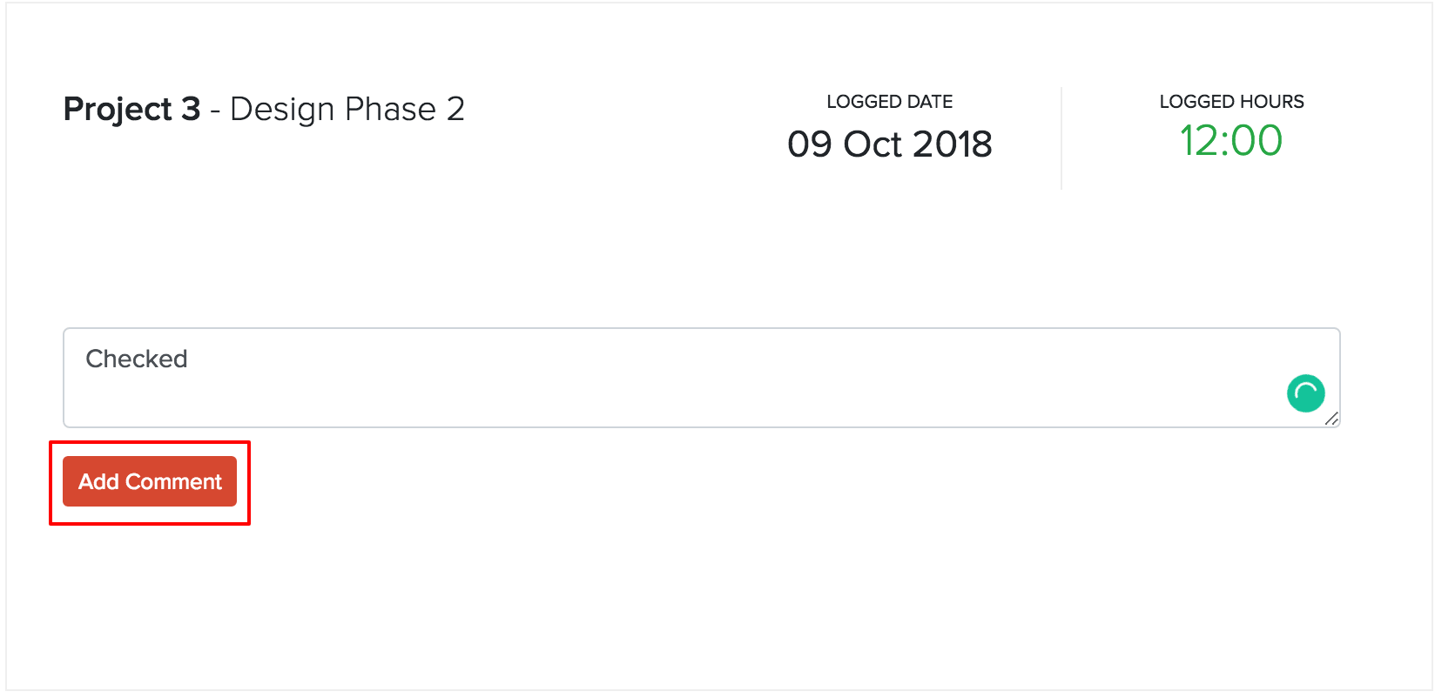
Task: Click the word Phase in the title
Action: 390,110
